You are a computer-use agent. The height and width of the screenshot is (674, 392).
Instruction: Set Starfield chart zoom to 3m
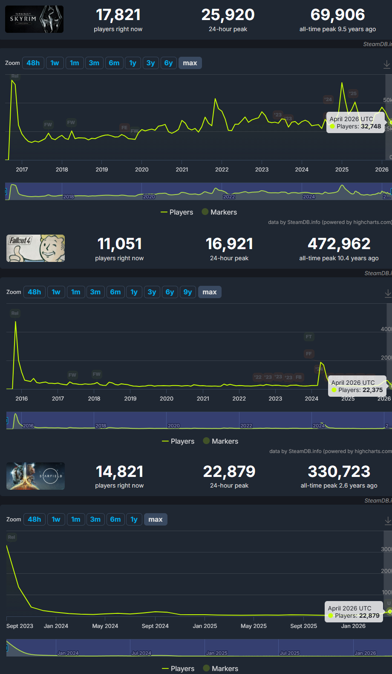[95, 520]
